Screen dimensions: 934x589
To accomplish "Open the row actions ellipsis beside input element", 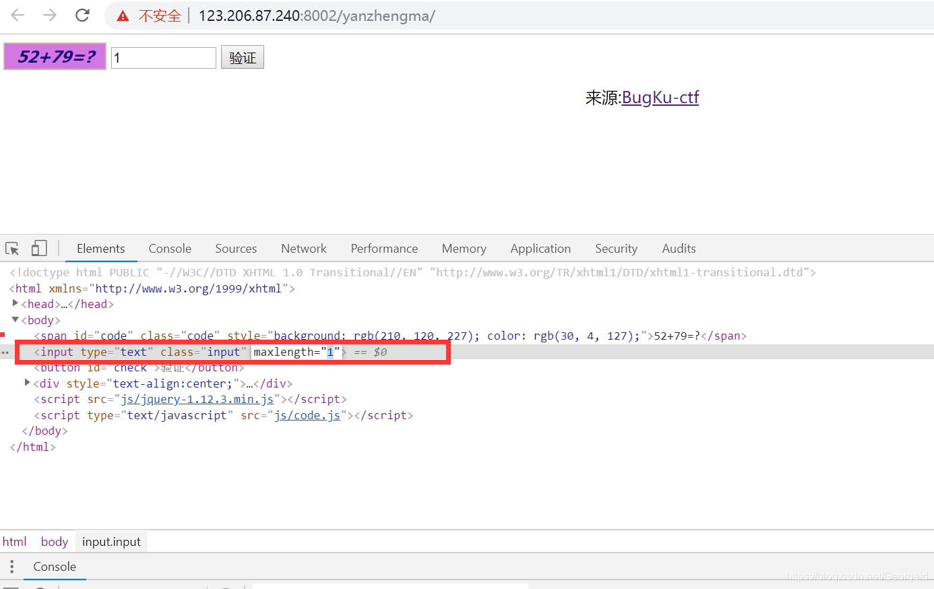I will tap(5, 352).
